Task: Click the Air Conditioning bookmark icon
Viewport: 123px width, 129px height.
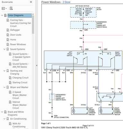Action: click(x=8, y=119)
